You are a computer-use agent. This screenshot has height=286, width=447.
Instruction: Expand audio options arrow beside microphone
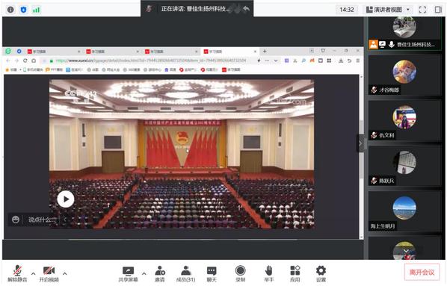[34, 274]
